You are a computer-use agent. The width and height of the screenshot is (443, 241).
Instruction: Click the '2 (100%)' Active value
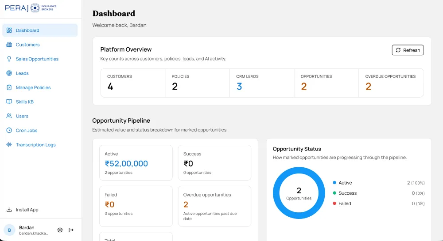(x=416, y=183)
